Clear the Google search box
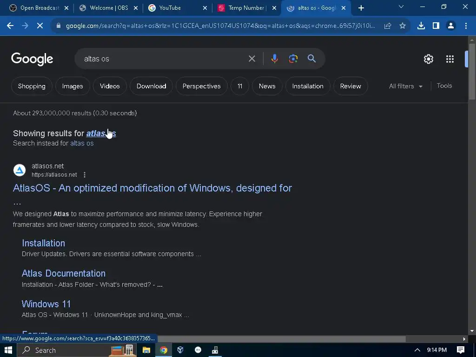Screen dimensions: 476x357 tap(252, 59)
